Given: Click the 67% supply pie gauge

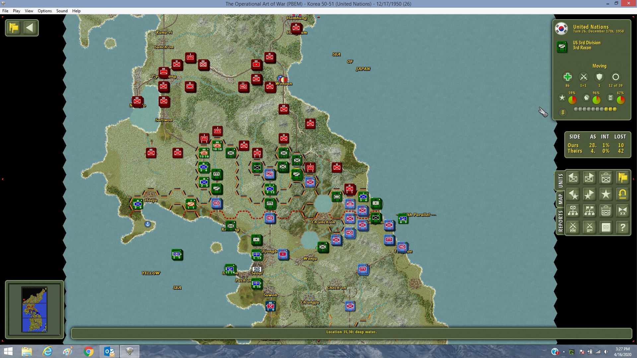Looking at the screenshot, I should pos(621,99).
